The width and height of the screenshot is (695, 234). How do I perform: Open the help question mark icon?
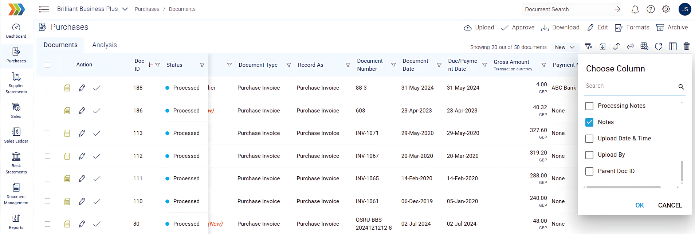[651, 9]
